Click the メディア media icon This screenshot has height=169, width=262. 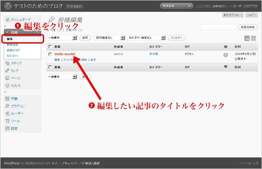(x=7, y=63)
